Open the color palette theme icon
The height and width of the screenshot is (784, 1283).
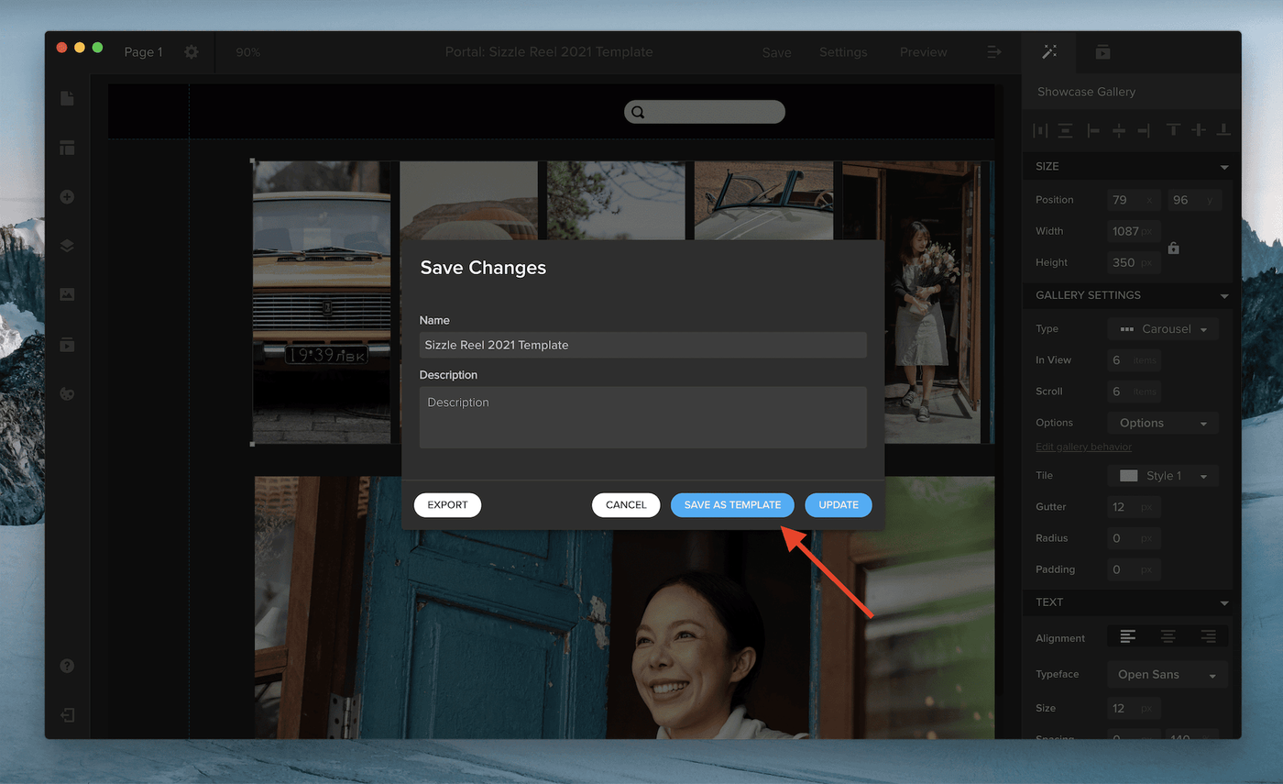click(67, 393)
